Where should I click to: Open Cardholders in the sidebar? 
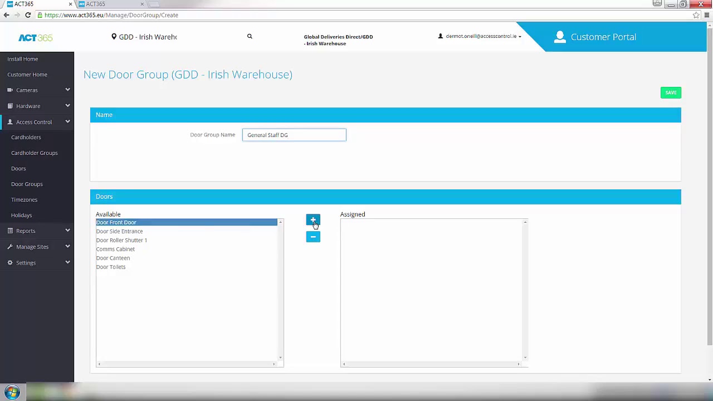[x=26, y=138]
